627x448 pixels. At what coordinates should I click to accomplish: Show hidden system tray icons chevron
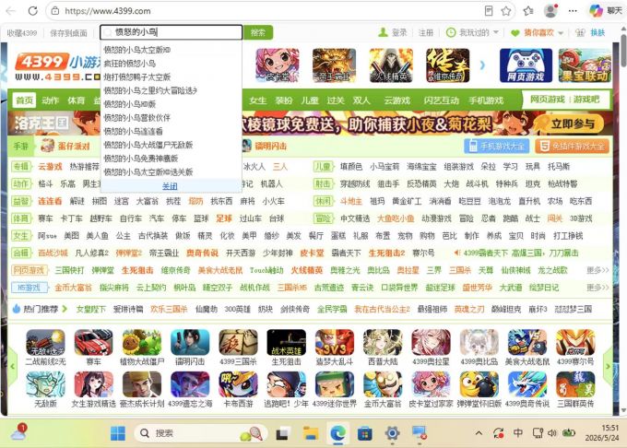point(479,433)
